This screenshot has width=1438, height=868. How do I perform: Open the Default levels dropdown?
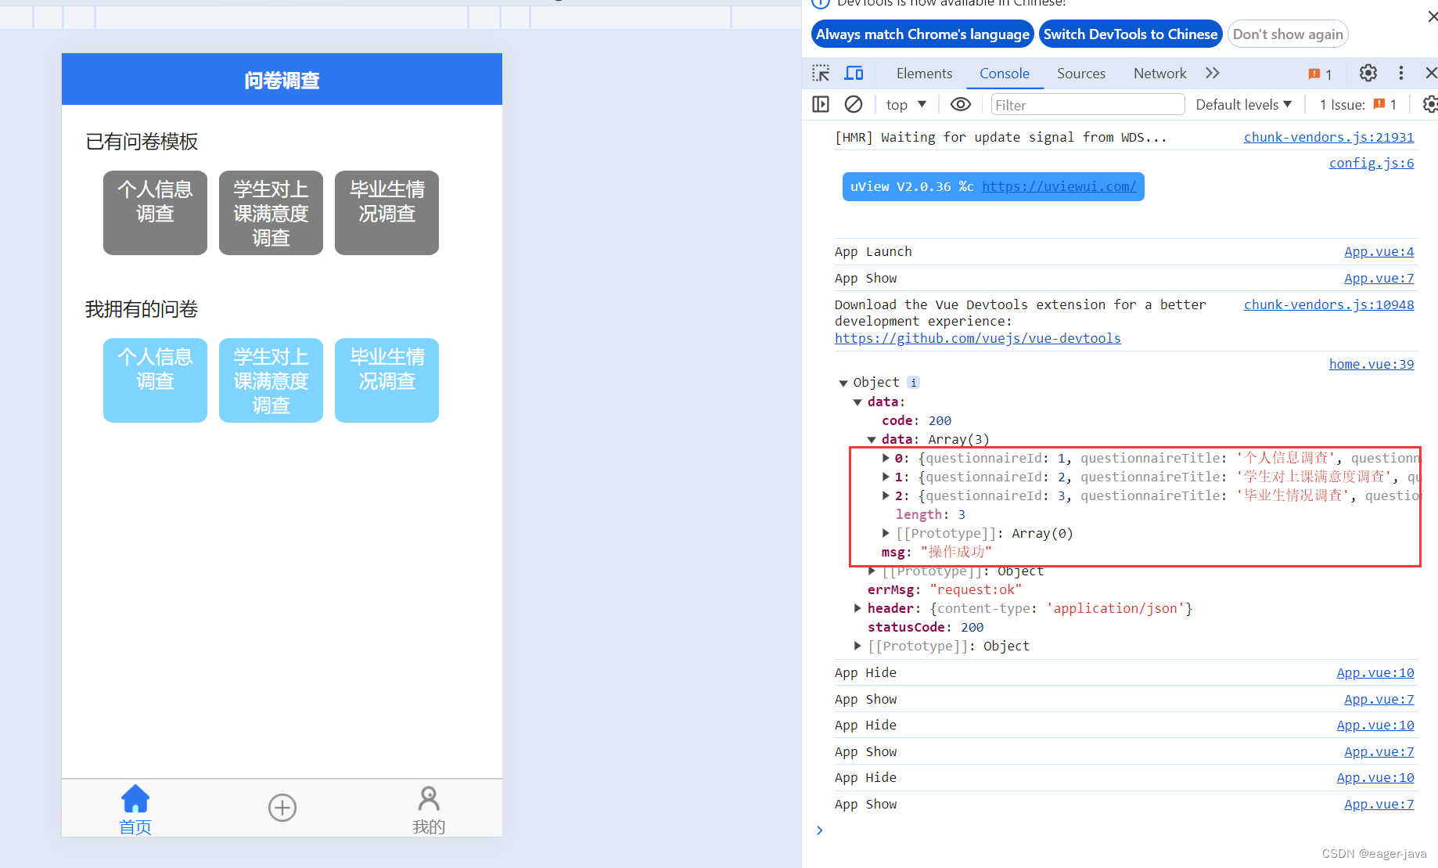(x=1243, y=104)
